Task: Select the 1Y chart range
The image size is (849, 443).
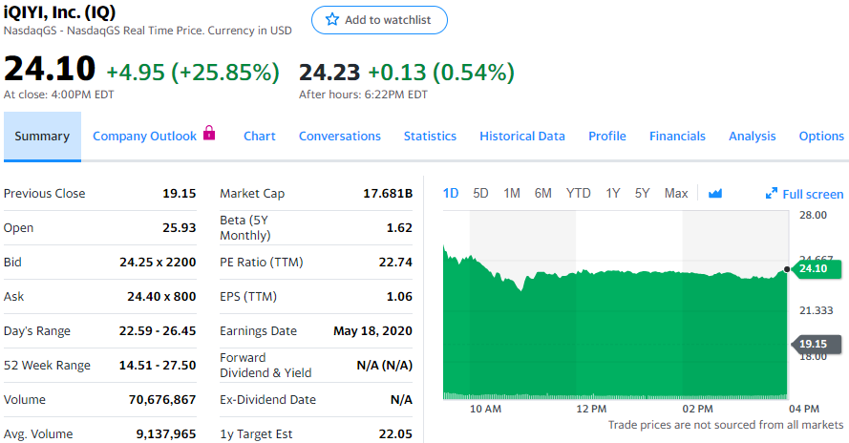Action: tap(613, 194)
